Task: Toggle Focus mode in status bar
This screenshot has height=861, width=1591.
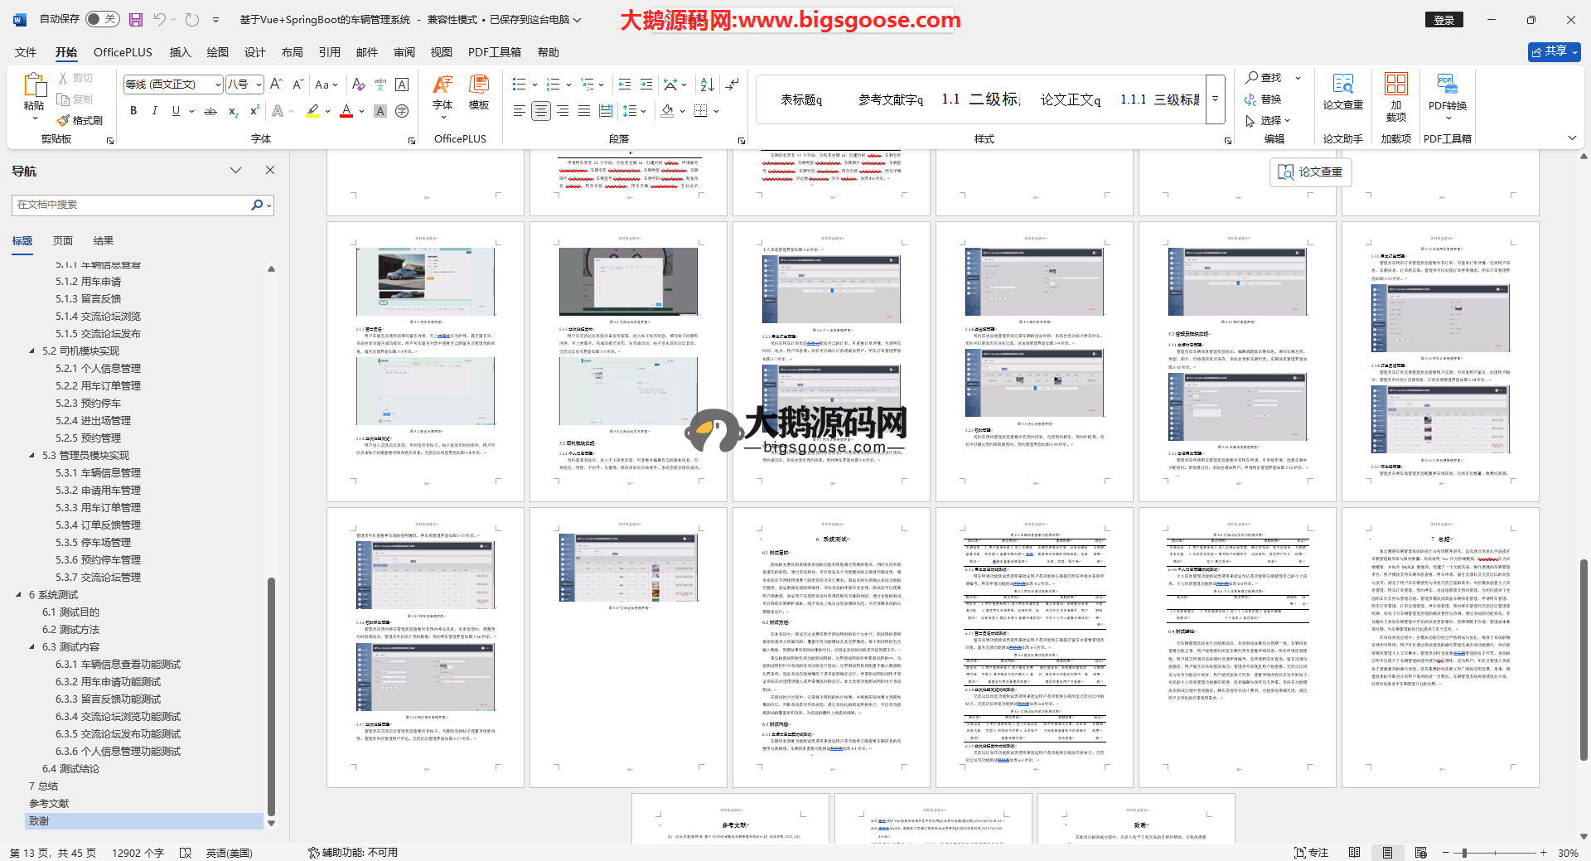Action: 1311,853
